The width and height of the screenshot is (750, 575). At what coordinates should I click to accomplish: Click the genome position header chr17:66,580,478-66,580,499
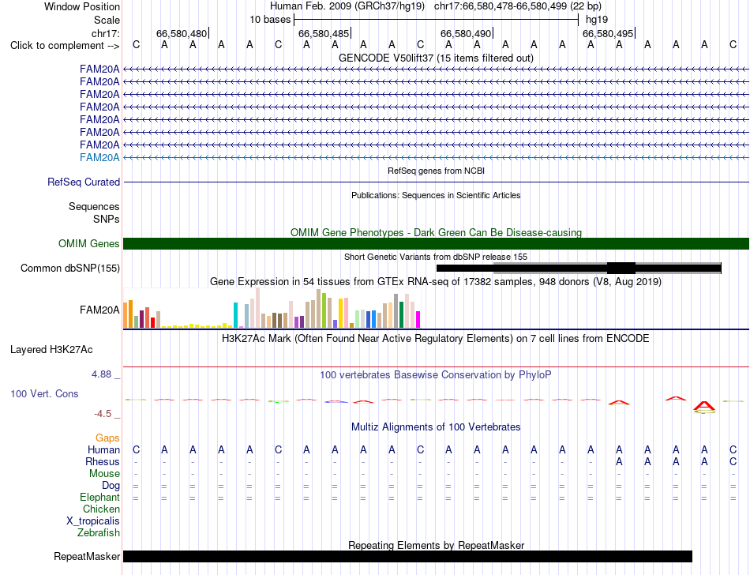(x=501, y=6)
